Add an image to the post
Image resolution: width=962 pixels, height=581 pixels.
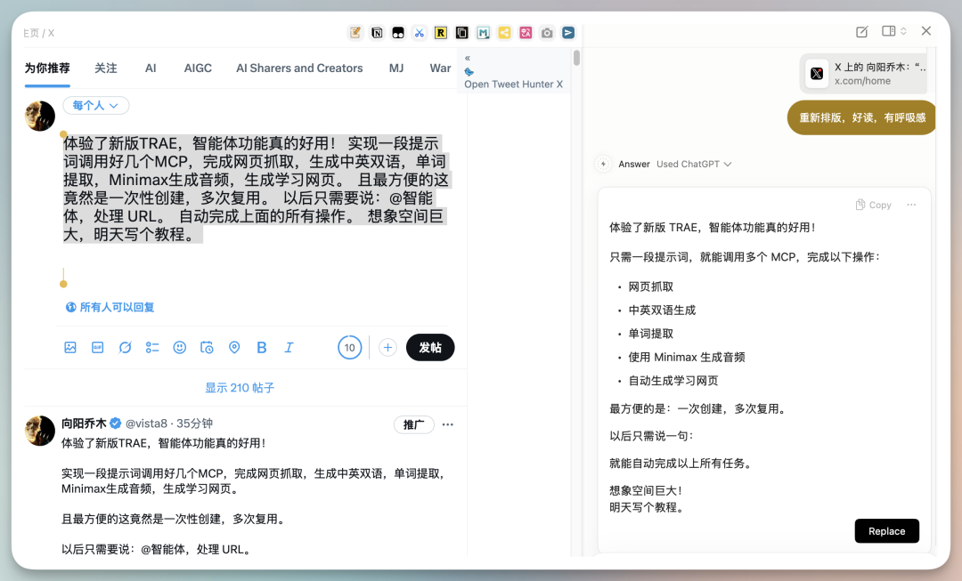(70, 348)
